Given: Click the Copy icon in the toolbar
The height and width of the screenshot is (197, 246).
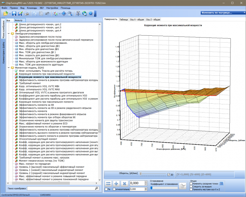Looking at the screenshot, I should [x=35, y=14].
